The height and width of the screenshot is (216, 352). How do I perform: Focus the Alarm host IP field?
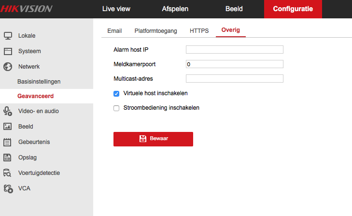pos(234,49)
